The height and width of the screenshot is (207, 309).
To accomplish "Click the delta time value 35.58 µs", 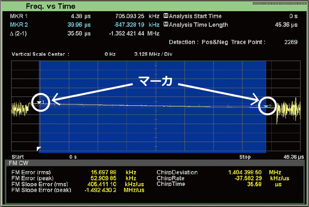I will click(x=79, y=33).
